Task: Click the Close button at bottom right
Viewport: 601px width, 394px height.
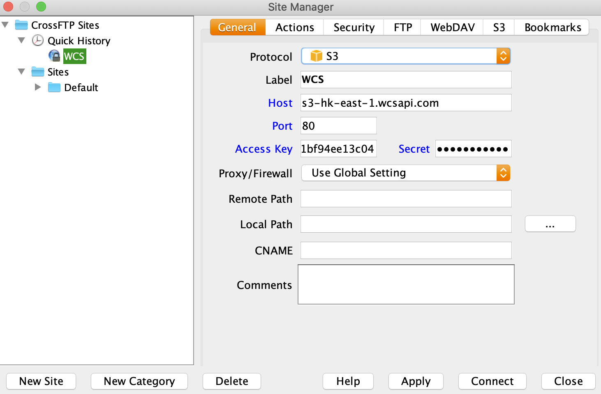Action: [x=569, y=381]
